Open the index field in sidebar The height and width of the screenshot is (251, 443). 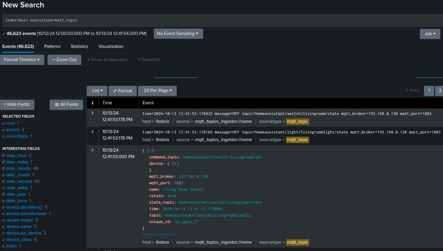point(12,246)
